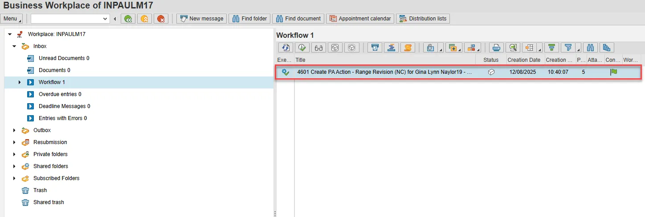Open the Menu button
The height and width of the screenshot is (217, 645).
click(x=11, y=19)
